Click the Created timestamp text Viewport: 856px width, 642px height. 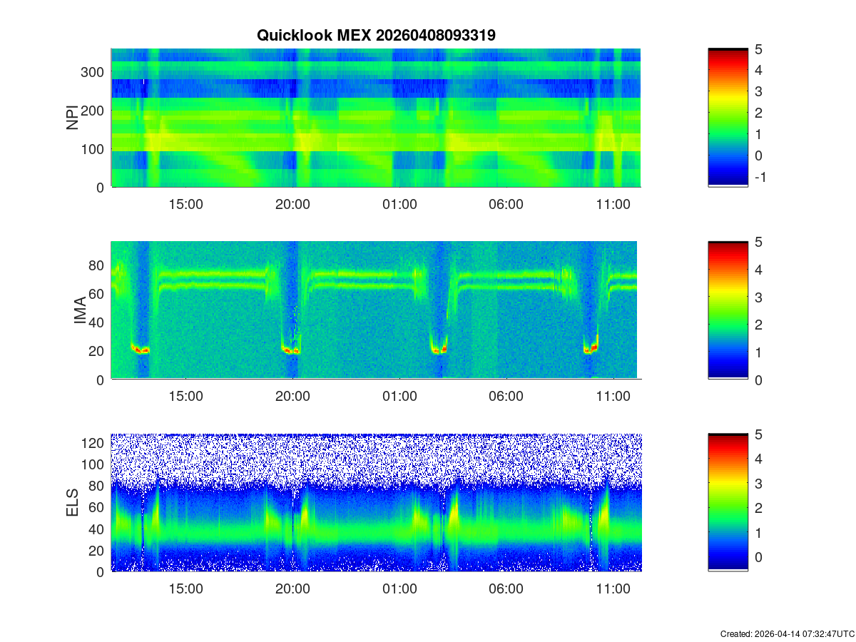pyautogui.click(x=787, y=633)
